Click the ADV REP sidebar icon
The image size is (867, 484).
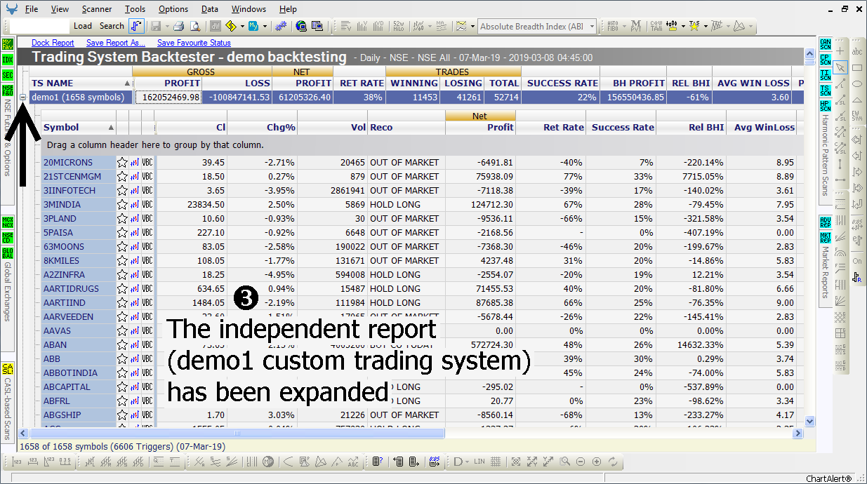tap(825, 222)
